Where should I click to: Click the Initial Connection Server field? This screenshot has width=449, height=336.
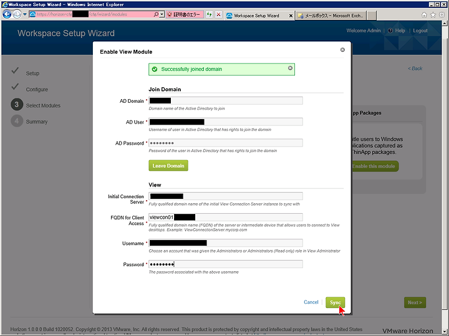click(226, 196)
